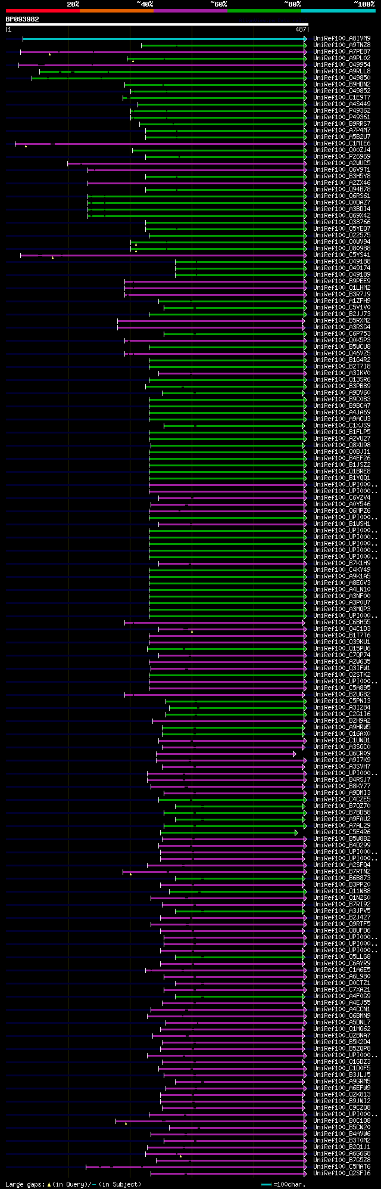This screenshot has height=1189, width=381.
Task: Open entry UniRef100_B3PB89
Action: point(342,386)
